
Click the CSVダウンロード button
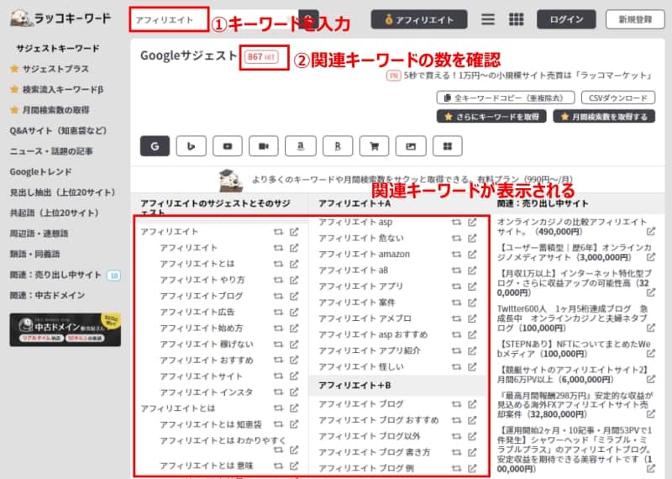pyautogui.click(x=618, y=97)
